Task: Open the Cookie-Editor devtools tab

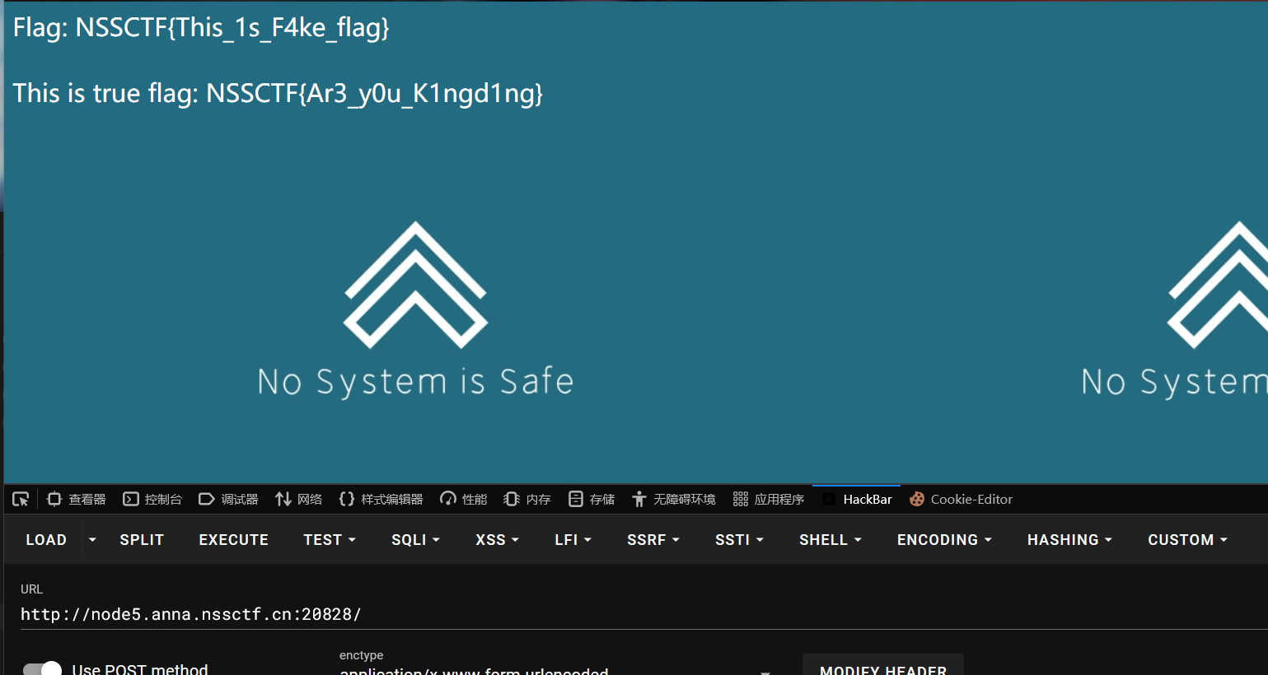Action: pos(961,499)
